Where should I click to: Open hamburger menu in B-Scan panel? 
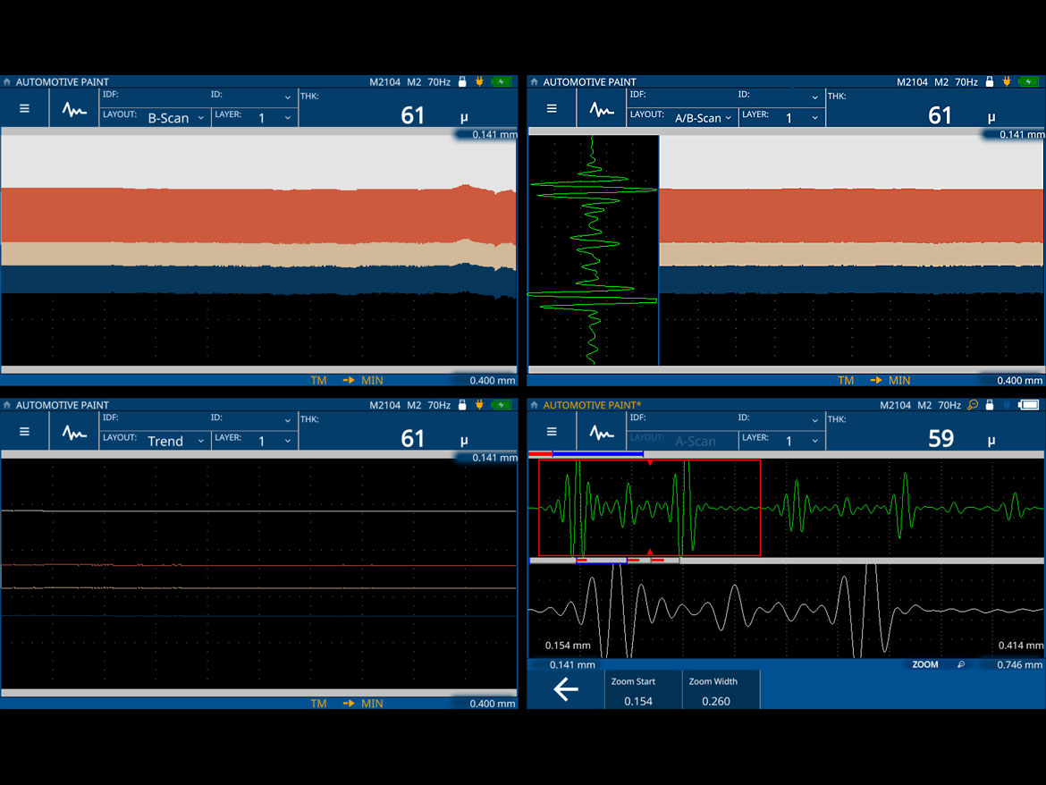(24, 108)
